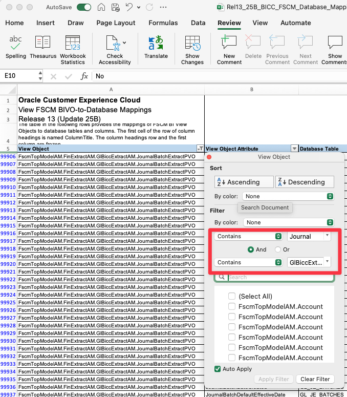Viewport: 347px width, 397px height.
Task: Click the Spelling icon in the ribbon
Action: pyautogui.click(x=16, y=43)
